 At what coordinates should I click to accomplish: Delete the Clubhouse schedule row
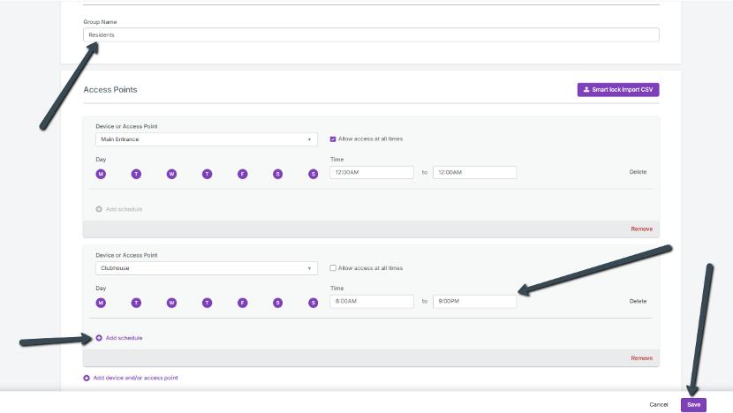638,301
